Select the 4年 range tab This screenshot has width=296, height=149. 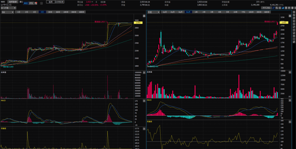click(x=220, y=12)
